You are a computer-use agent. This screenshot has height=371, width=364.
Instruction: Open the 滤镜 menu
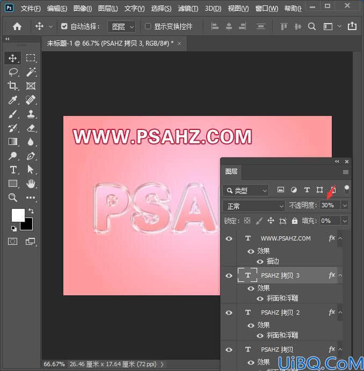188,9
